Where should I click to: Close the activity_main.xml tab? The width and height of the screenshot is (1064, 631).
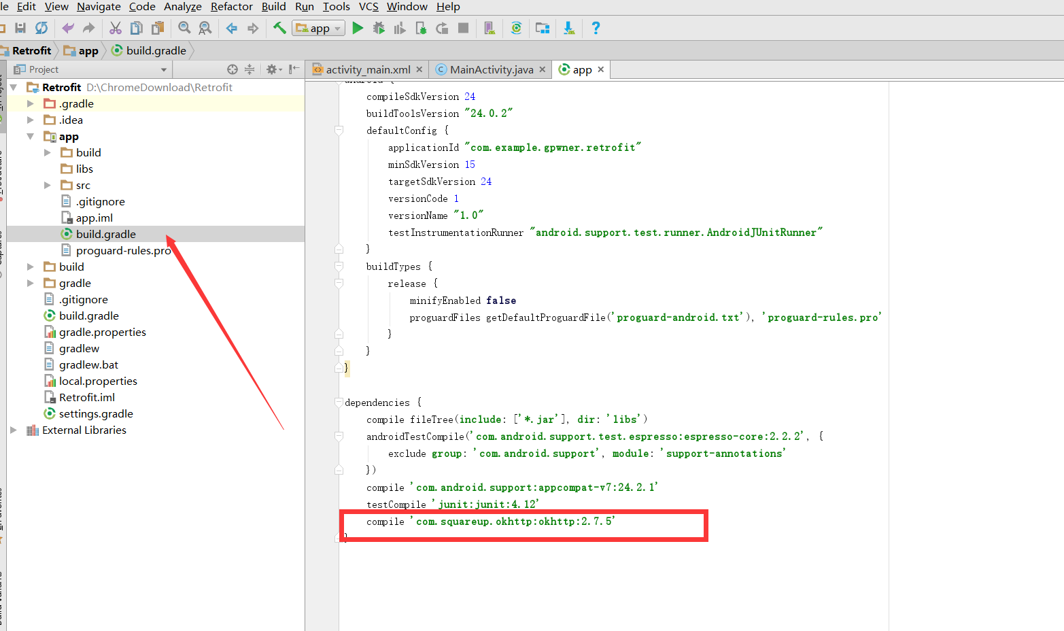(x=419, y=69)
